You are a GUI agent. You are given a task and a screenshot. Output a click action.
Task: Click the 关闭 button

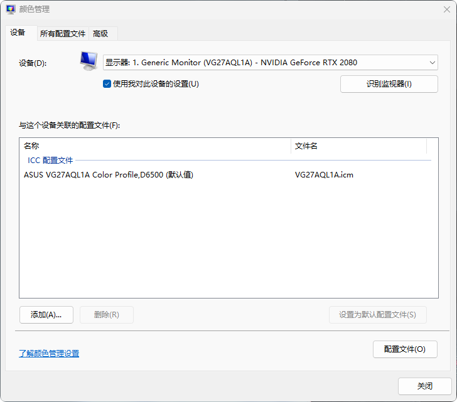tap(424, 386)
